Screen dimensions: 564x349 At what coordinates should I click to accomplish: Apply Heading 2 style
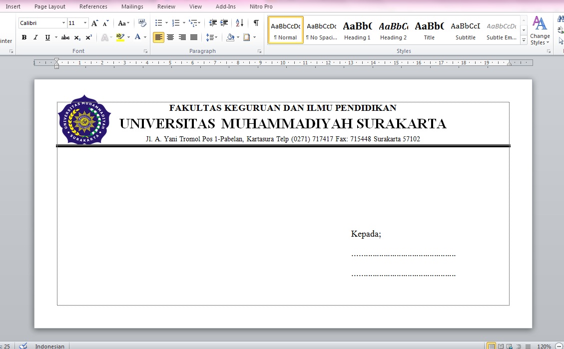click(x=393, y=30)
